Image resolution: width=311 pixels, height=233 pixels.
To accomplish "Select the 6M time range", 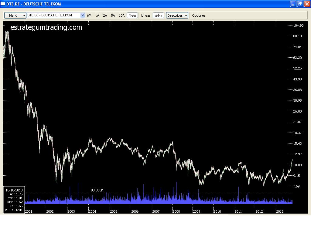I will [x=89, y=15].
